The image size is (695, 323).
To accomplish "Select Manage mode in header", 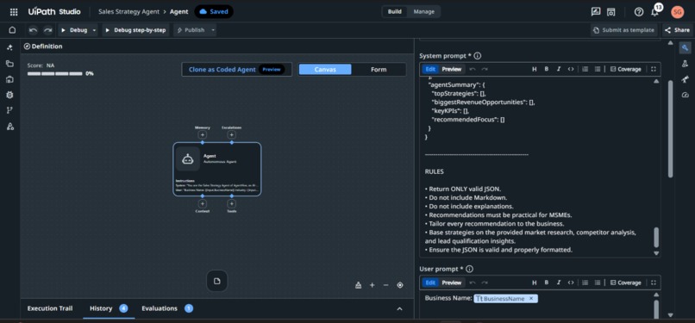I will coord(424,12).
